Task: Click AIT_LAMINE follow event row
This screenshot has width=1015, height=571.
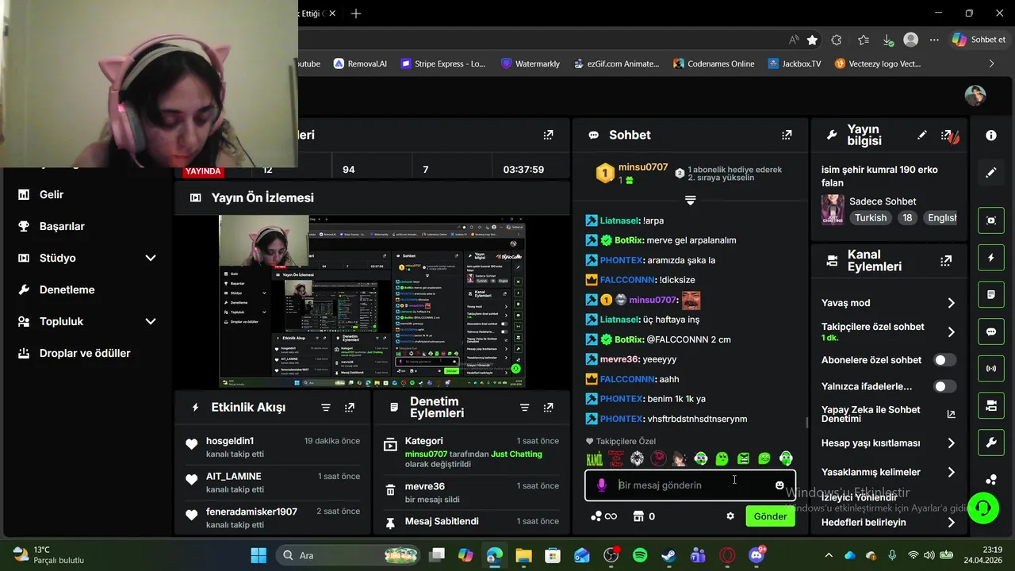Action: click(272, 482)
